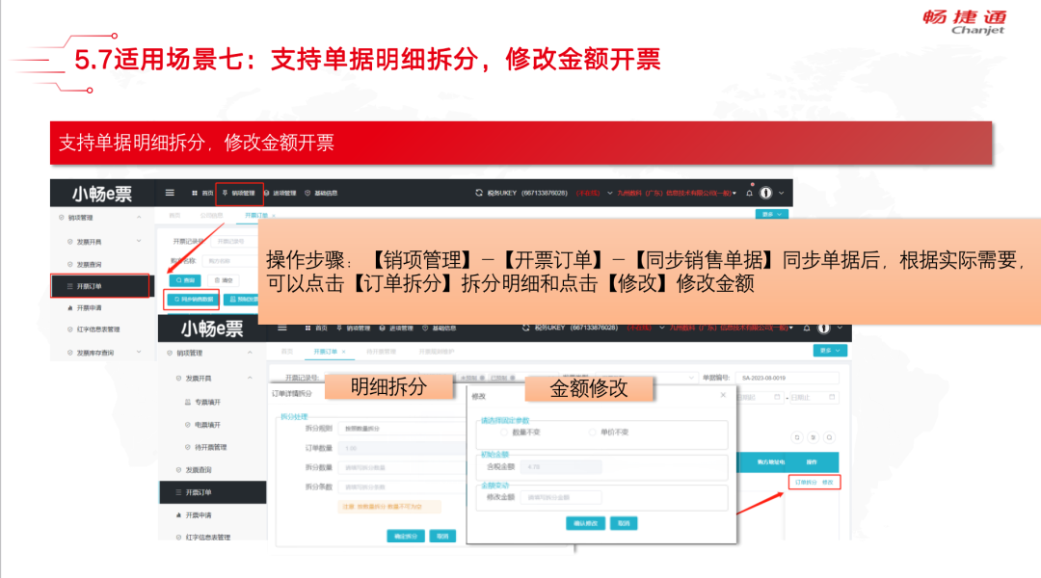Open 销项管理 in the back window top bar

coord(239,193)
